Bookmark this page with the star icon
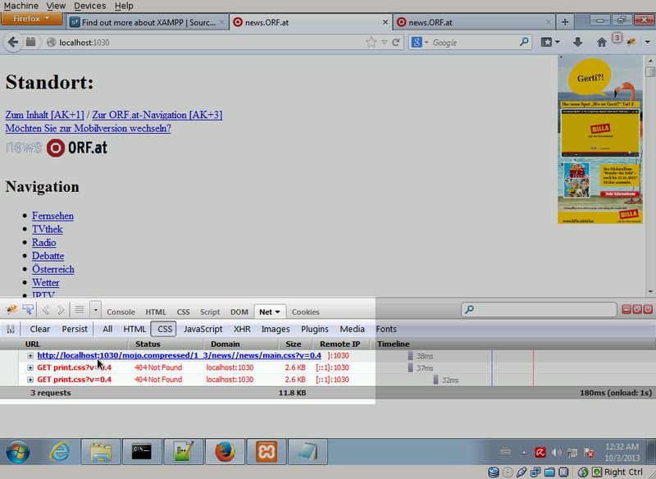656x479 pixels. tap(371, 42)
